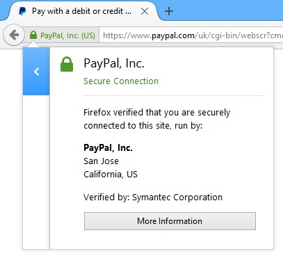This screenshot has height=258, width=283.
Task: Close the PayPal payment tab
Action: coord(145,11)
